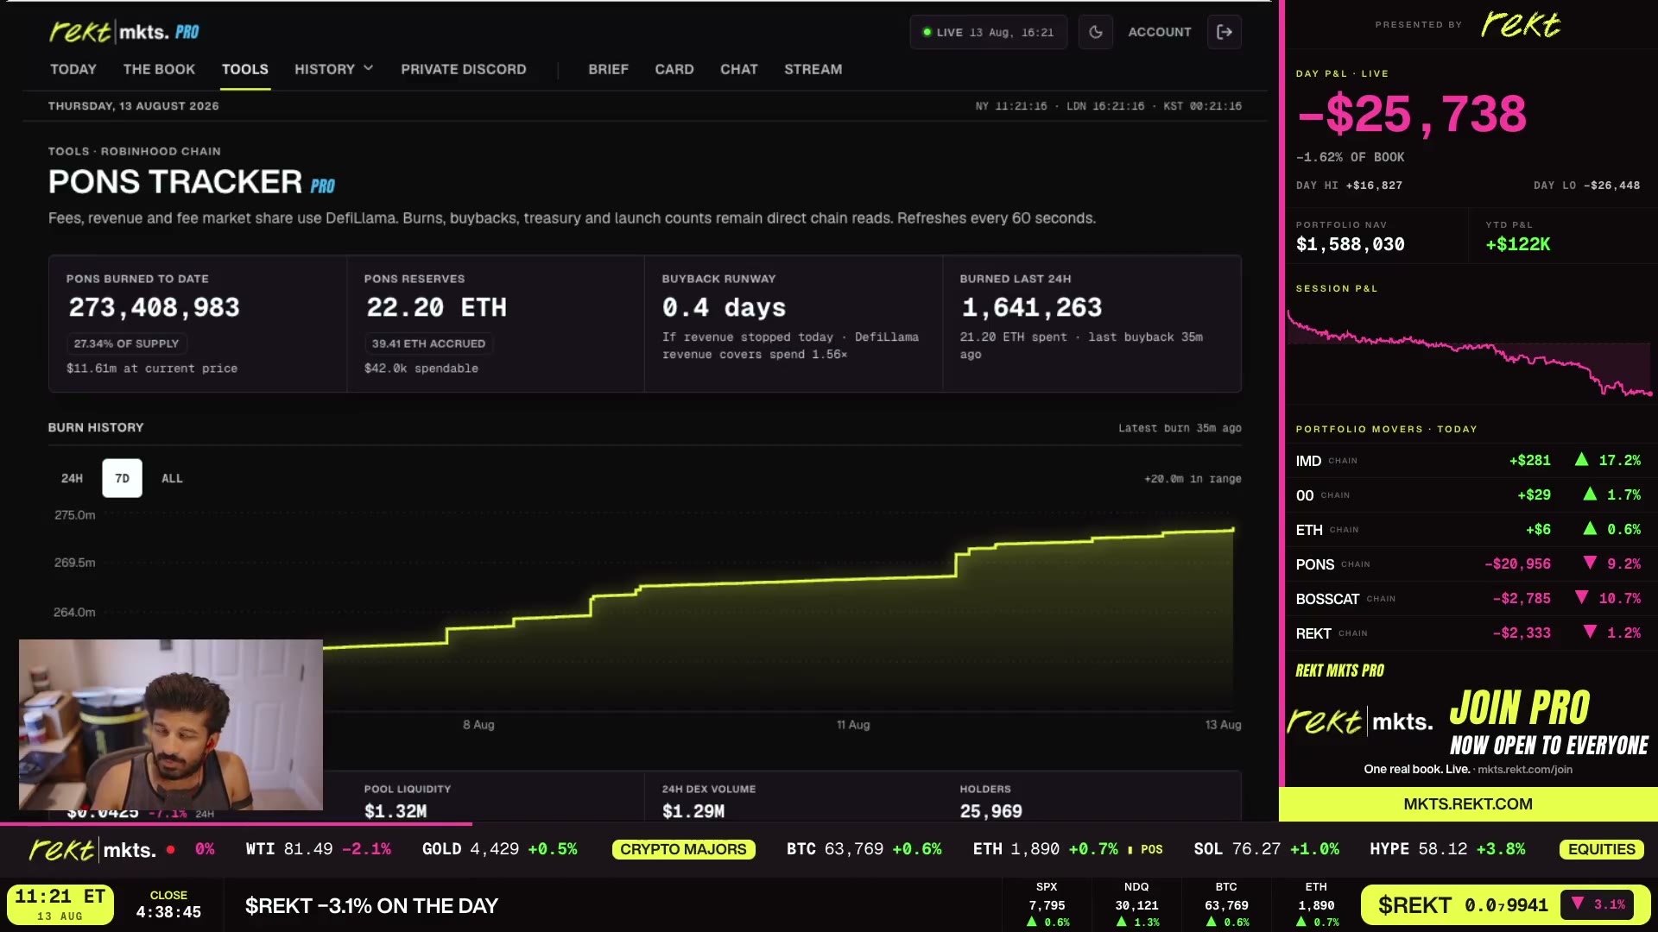Click the rekt logo in the sidebar
The image size is (1658, 932).
1521,24
